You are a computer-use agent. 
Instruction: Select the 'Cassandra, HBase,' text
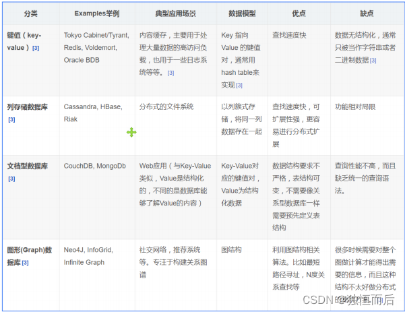click(x=93, y=107)
